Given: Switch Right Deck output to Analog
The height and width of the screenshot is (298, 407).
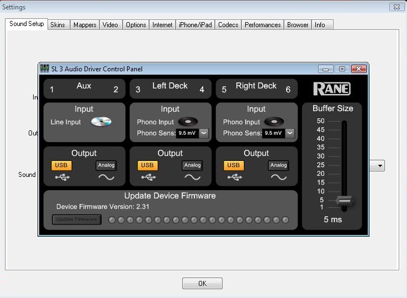Looking at the screenshot, I should point(278,165).
